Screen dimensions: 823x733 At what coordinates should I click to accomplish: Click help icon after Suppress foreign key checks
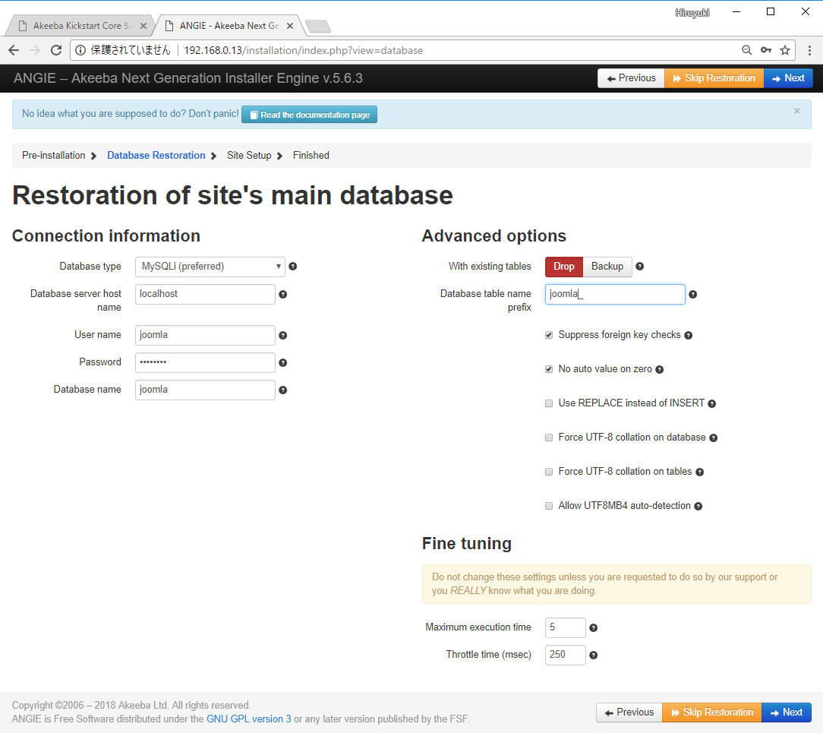(x=688, y=335)
